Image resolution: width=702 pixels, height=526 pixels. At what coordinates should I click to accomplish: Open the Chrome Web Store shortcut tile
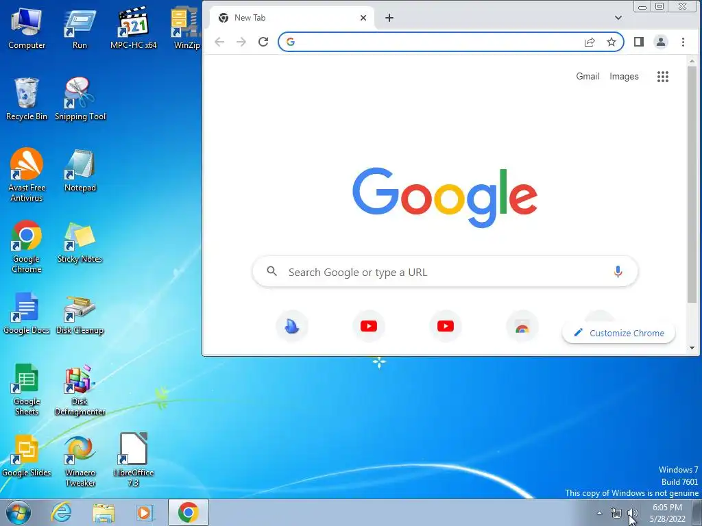point(522,327)
